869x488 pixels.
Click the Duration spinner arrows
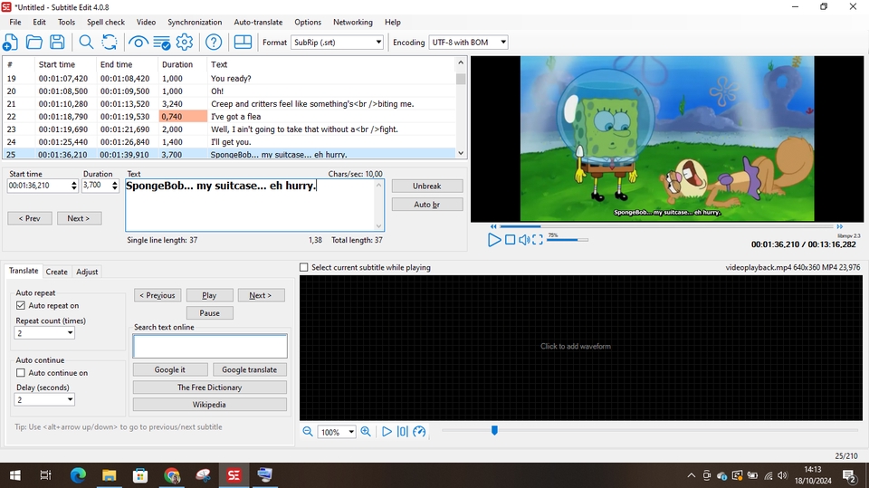coord(115,186)
